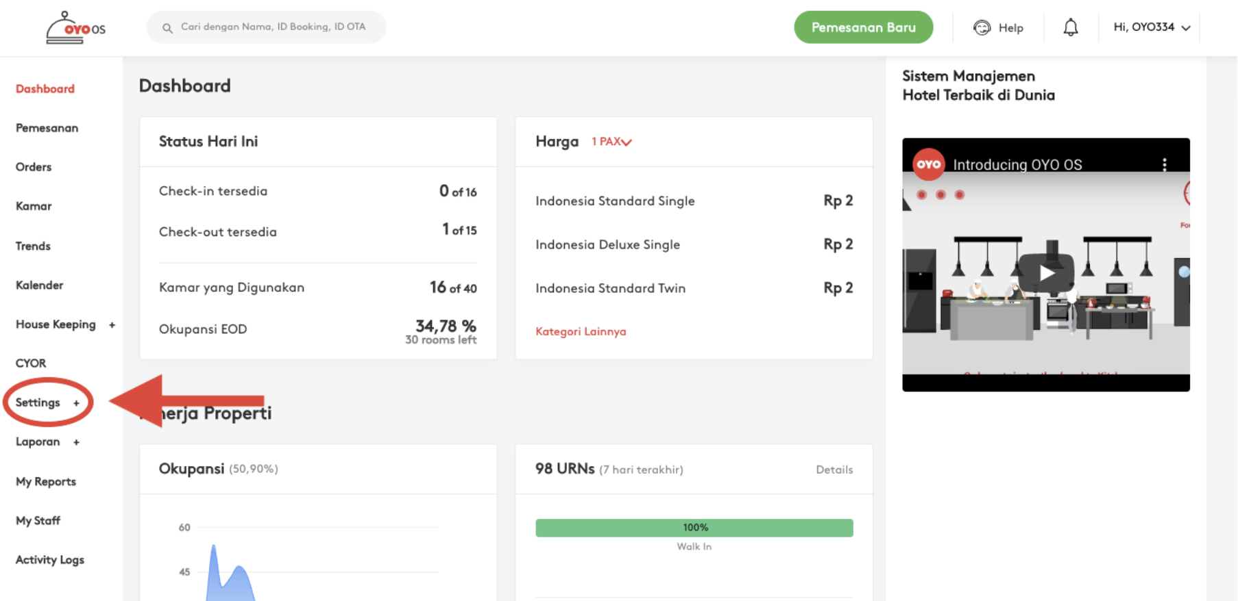
Task: Click the Kamar yang Digunakan label
Action: pyautogui.click(x=232, y=287)
